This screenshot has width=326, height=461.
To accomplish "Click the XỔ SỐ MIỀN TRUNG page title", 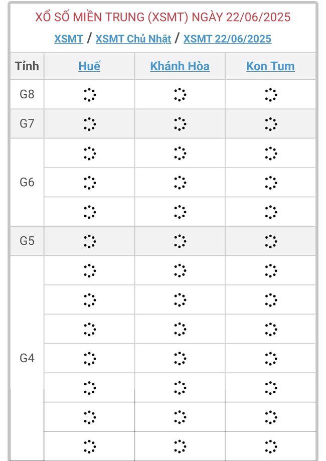I will 163,17.
